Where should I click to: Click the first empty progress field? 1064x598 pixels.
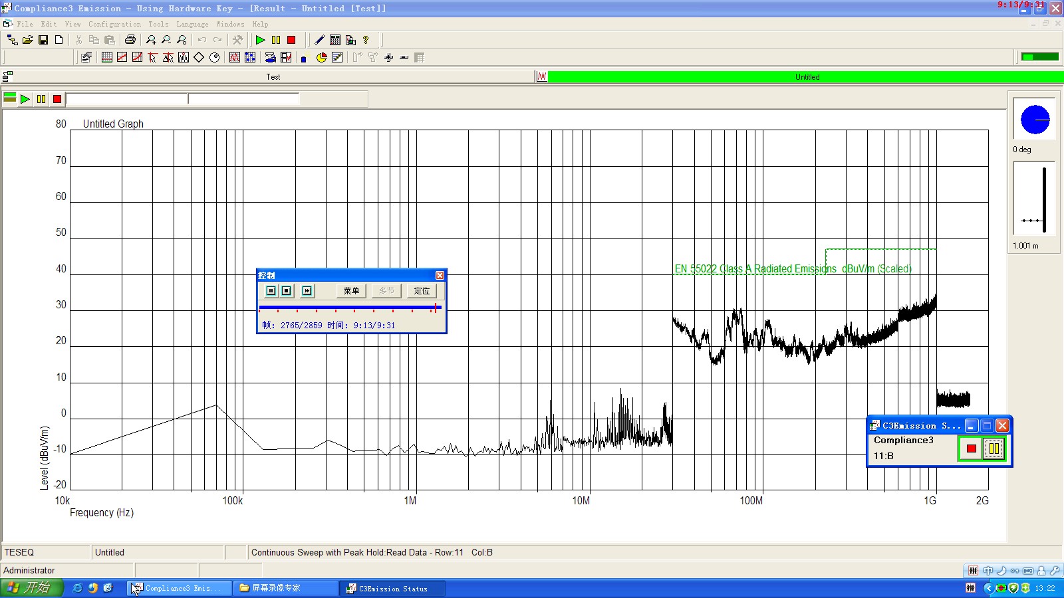126,99
